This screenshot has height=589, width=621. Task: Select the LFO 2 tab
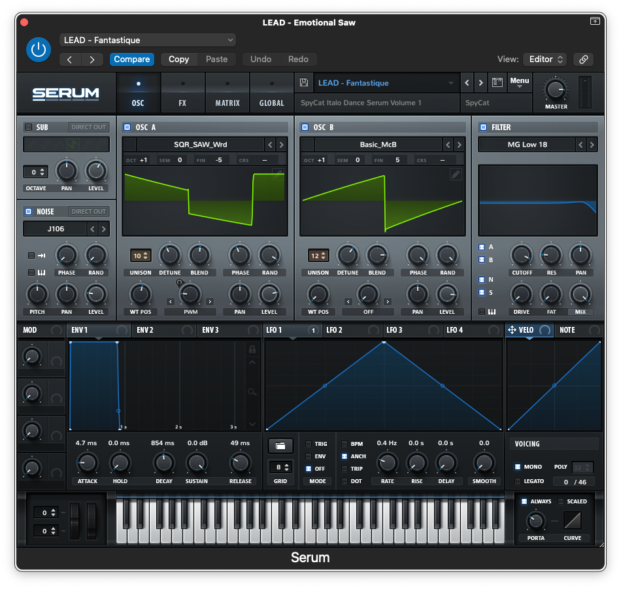tap(352, 330)
